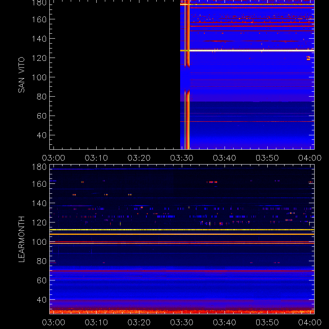Click the vertical burst streak in San Vito spectrogram
This screenshot has width=329, height=329.
click(187, 74)
